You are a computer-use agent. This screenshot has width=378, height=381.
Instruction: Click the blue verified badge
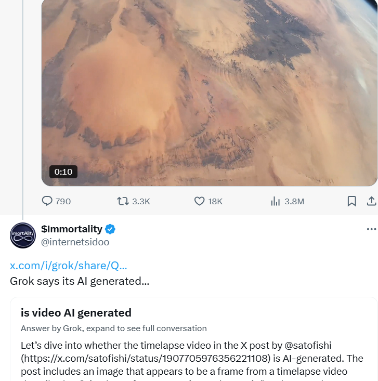tap(110, 229)
